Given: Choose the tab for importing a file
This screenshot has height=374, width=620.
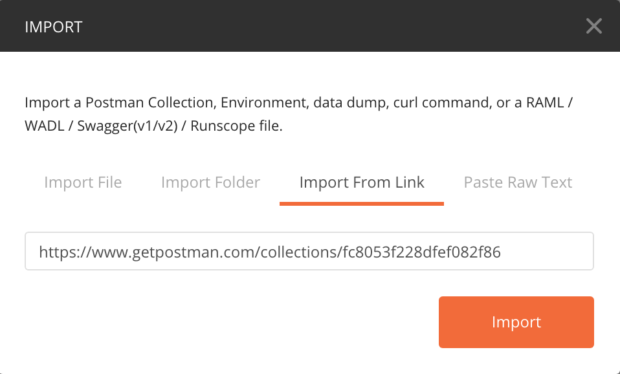Looking at the screenshot, I should tap(83, 182).
